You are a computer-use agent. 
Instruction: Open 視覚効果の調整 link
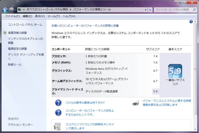tap(17, 33)
